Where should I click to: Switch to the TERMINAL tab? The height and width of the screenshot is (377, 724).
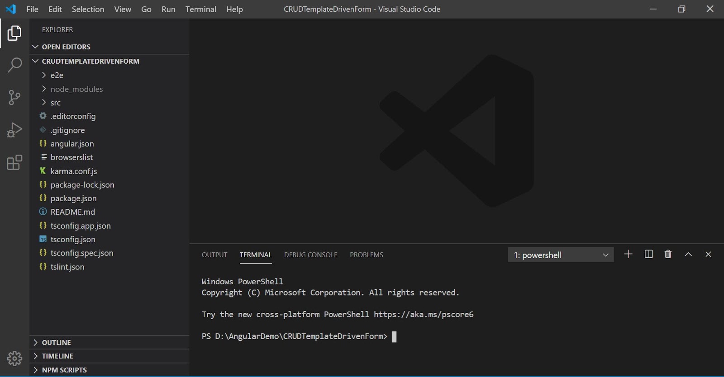point(256,255)
